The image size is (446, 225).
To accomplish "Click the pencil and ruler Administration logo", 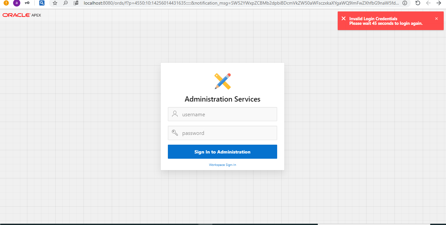I will click(x=223, y=81).
